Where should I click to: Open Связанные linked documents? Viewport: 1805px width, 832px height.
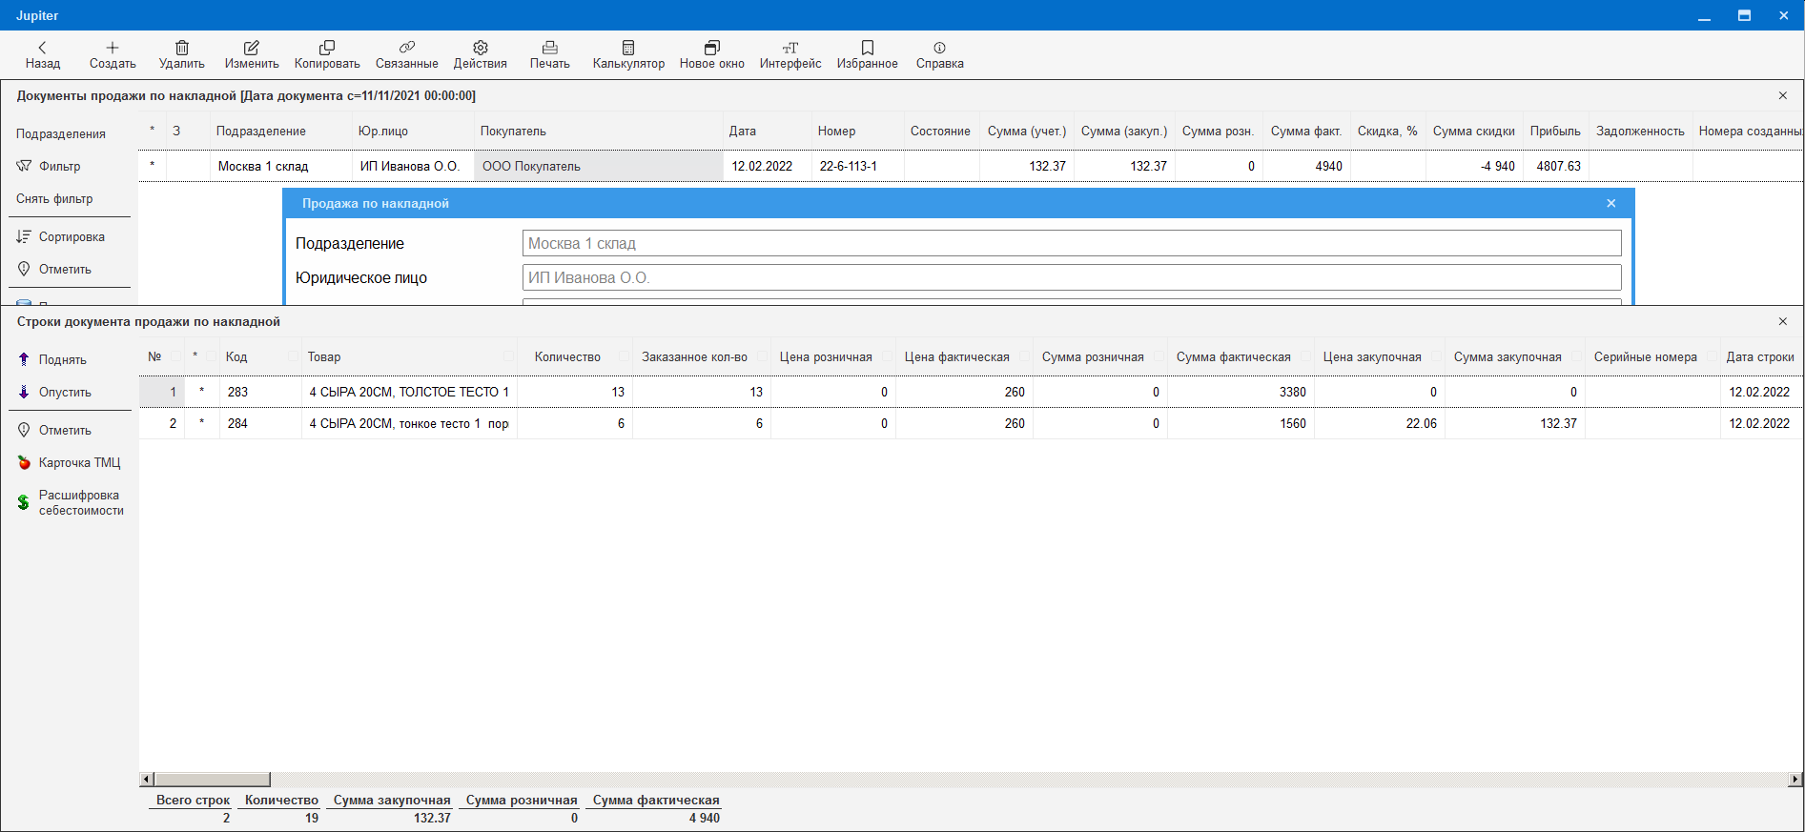click(x=407, y=55)
